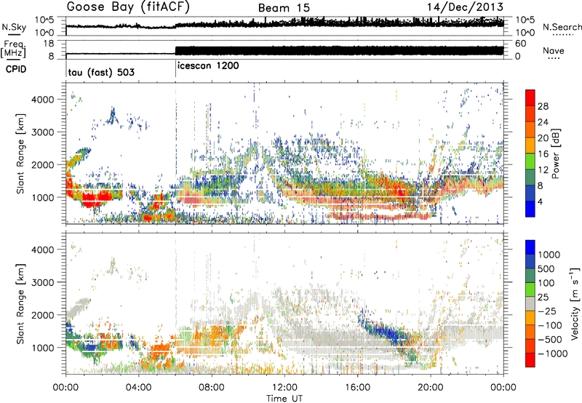582x403 pixels.
Task: Click the 12 label on power colorbar
Action: pos(543,170)
